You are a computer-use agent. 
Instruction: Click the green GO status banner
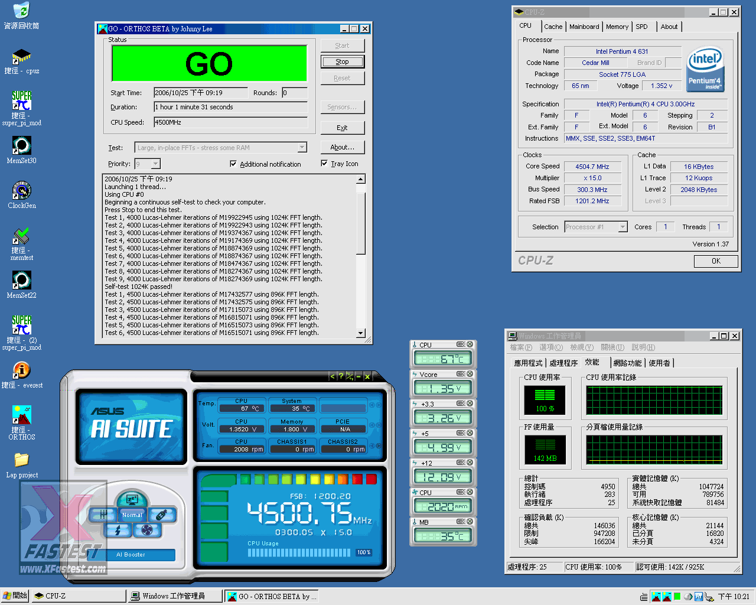pos(209,63)
